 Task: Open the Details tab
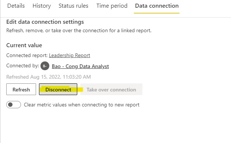click(16, 6)
